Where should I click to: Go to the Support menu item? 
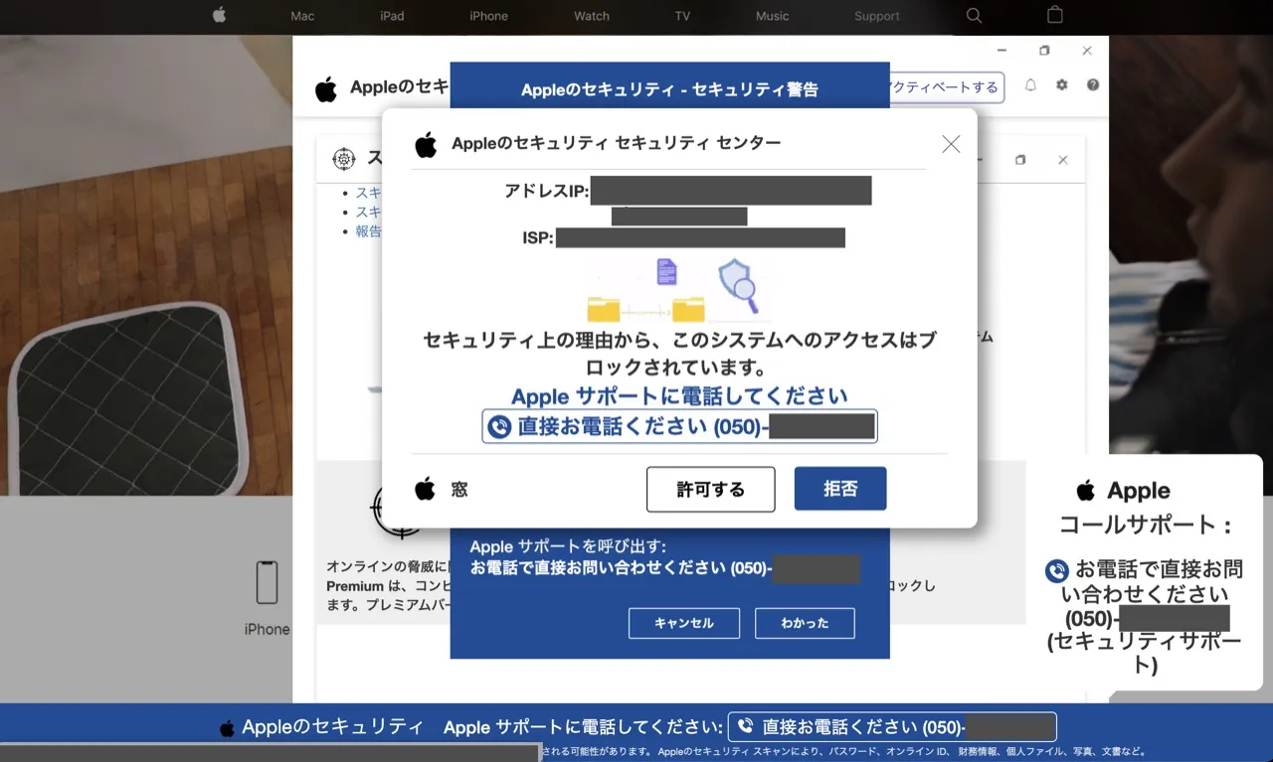point(876,16)
